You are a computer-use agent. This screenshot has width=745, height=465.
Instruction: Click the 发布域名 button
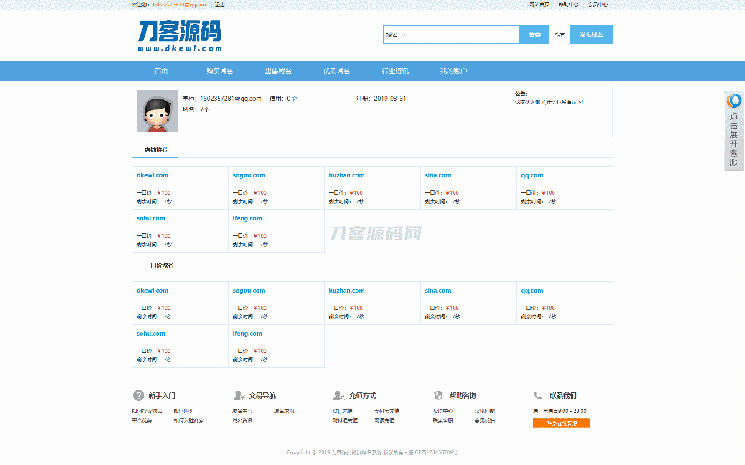point(591,35)
